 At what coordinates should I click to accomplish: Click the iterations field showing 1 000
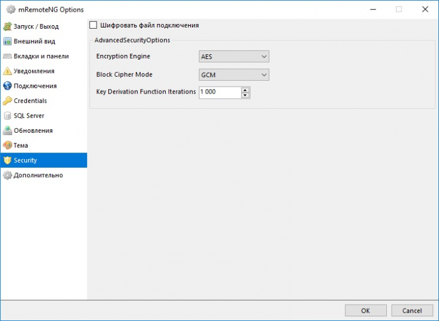click(x=220, y=92)
